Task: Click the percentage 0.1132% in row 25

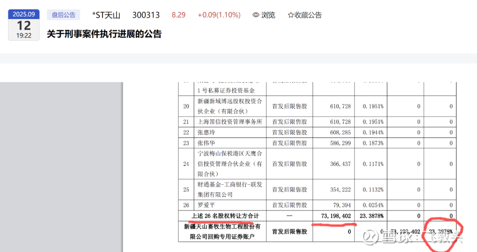Action: (373, 189)
